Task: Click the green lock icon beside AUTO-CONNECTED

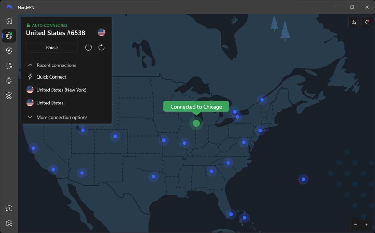Action: (x=28, y=25)
